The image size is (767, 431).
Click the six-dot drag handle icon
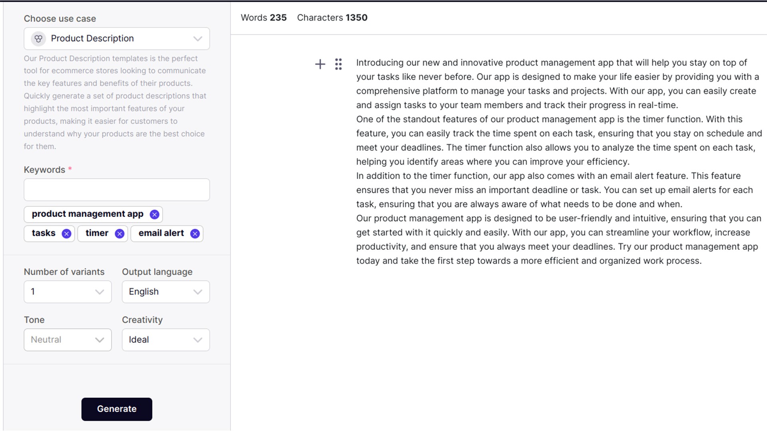(338, 64)
